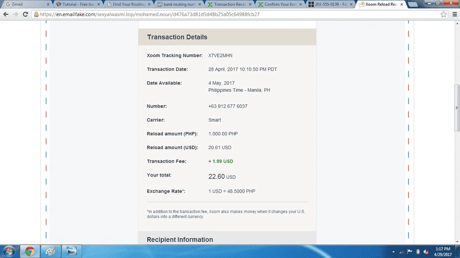This screenshot has height=258, width=460.
Task: Click the scrollbar up arrow
Action: point(457,24)
